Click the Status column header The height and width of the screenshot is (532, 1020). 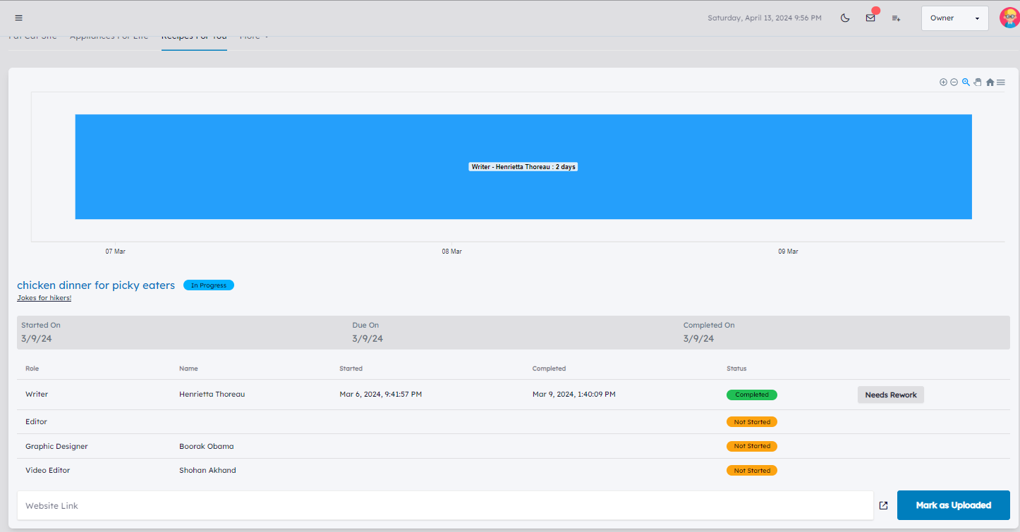[x=736, y=369]
